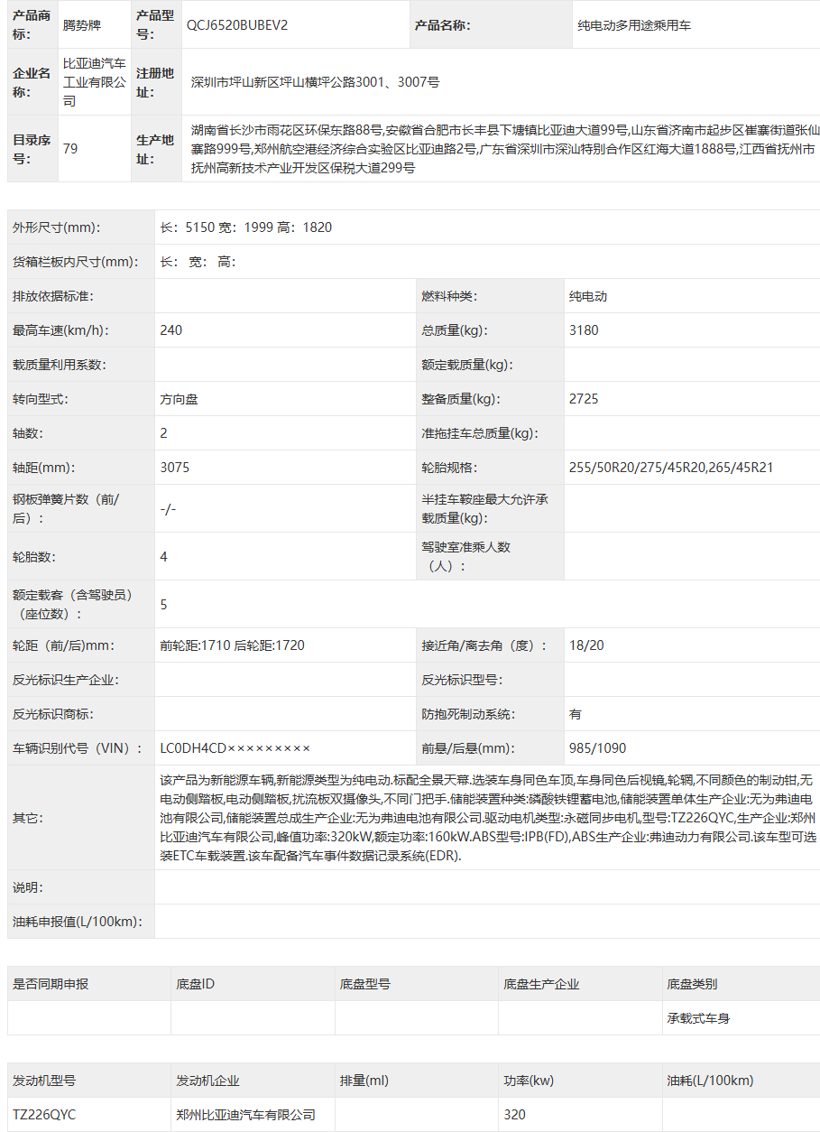The image size is (820, 1132).
Task: Click the 车辆识别代号(VIN) label
Action: (x=78, y=749)
